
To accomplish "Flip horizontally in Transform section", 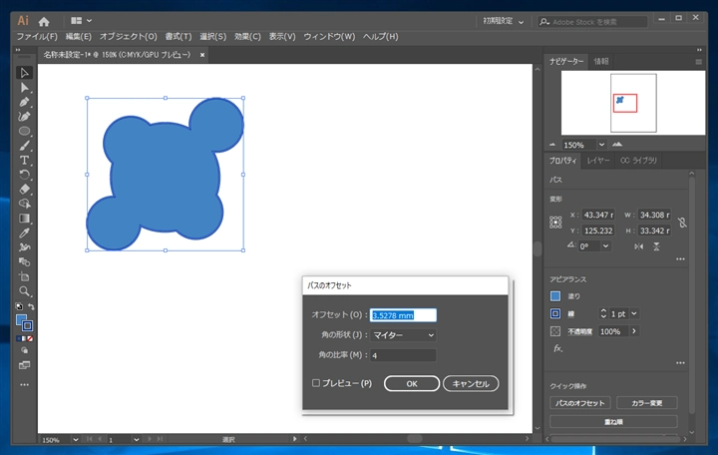I will coord(639,246).
